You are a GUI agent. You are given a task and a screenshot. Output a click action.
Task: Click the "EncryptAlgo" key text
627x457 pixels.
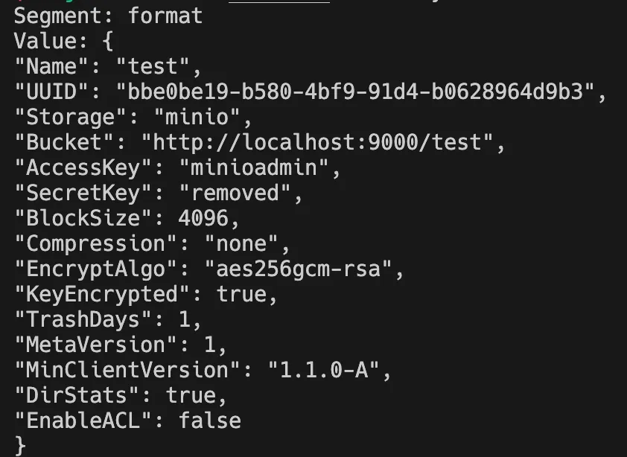[x=95, y=269]
